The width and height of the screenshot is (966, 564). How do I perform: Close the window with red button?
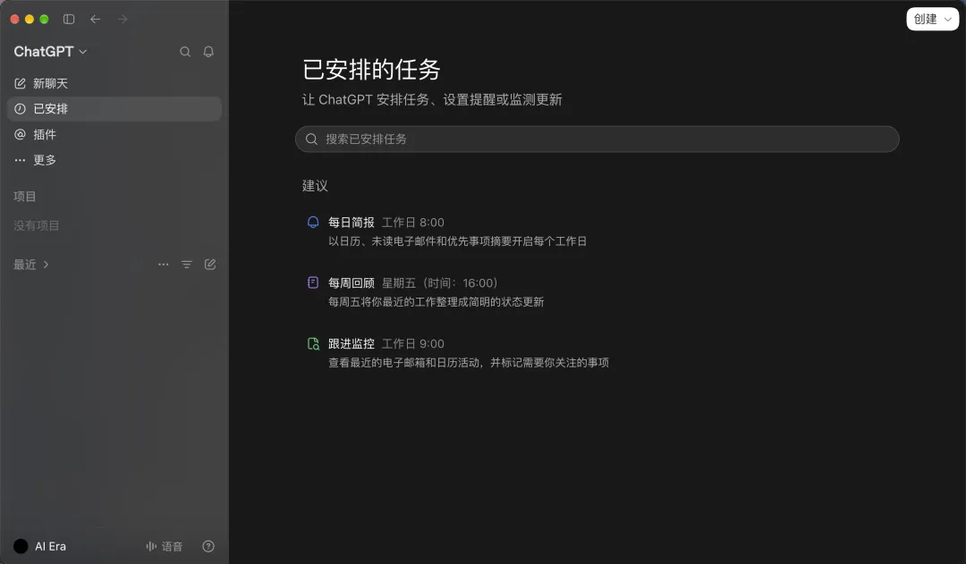(15, 19)
